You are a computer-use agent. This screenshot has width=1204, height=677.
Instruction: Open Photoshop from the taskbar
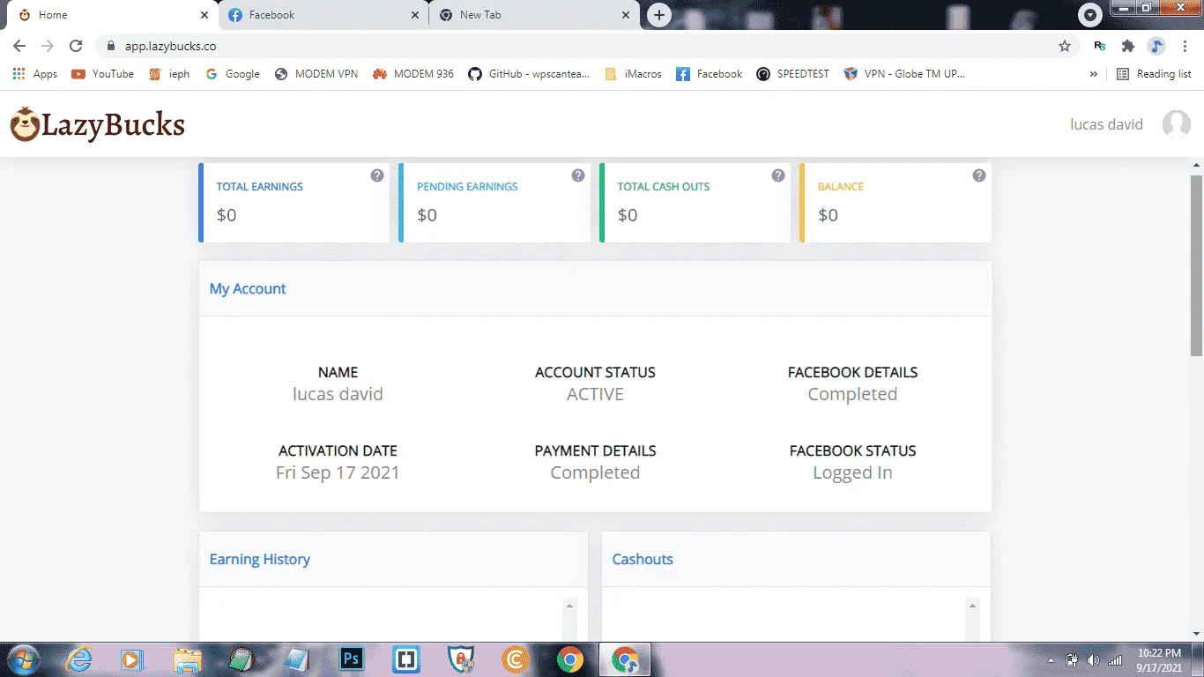pyautogui.click(x=352, y=659)
